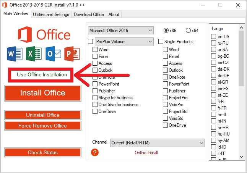The width and height of the screenshot is (247, 173).
Task: Check Excel under ProPlus Volume
Action: point(95,56)
